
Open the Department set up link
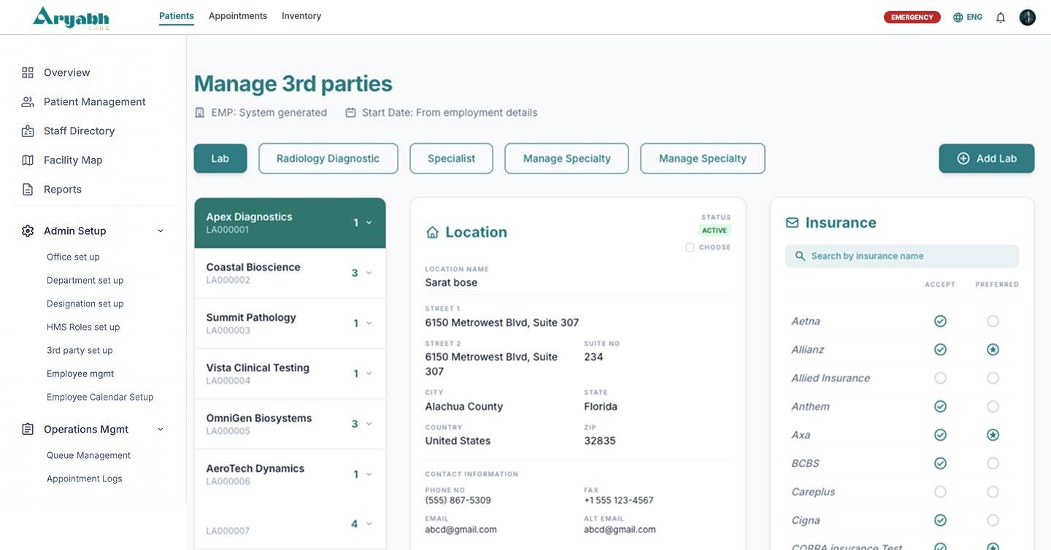[x=85, y=280]
